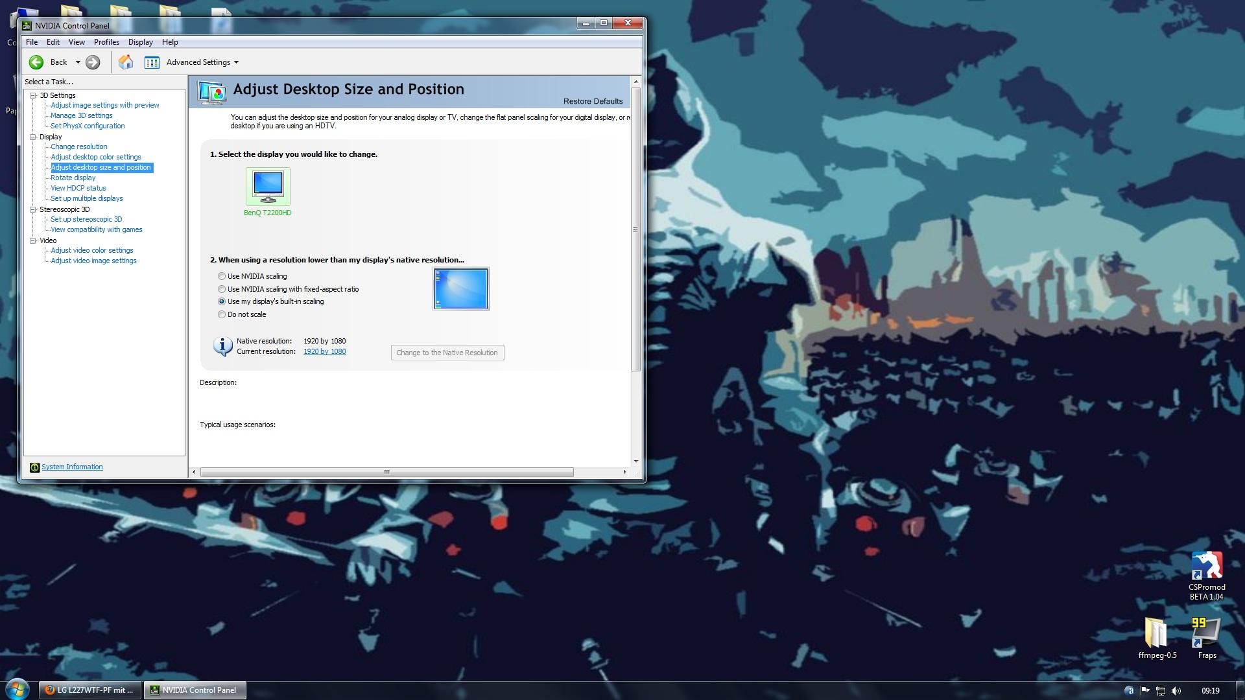This screenshot has width=1245, height=700.
Task: Click Change to the Native Resolution button
Action: 447,353
